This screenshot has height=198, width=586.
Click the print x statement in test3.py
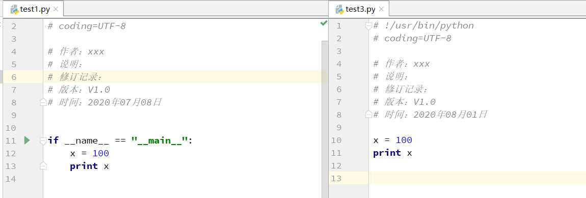click(x=392, y=153)
